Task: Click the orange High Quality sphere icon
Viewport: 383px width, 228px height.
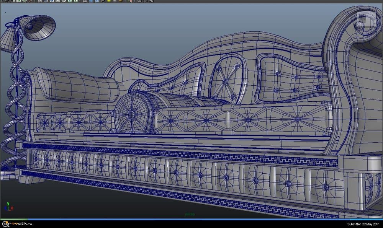Action: tap(120, 1)
